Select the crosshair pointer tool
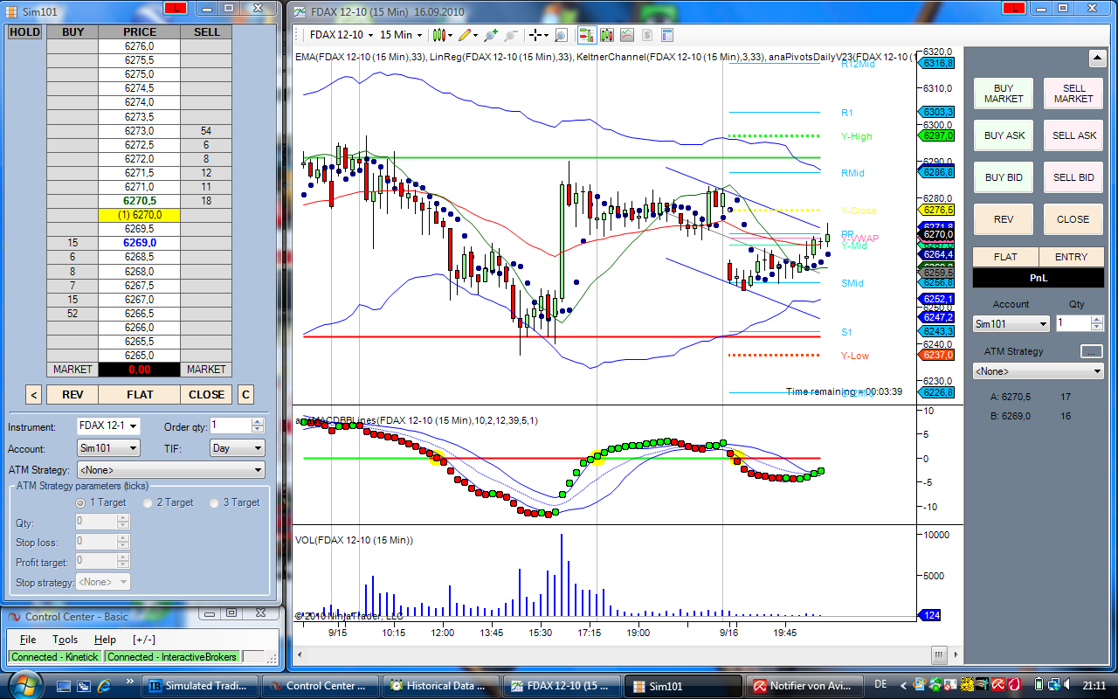 (537, 35)
